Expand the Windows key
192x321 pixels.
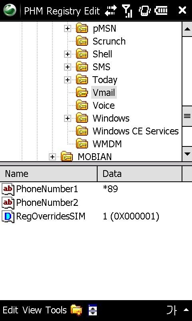[x=67, y=118]
